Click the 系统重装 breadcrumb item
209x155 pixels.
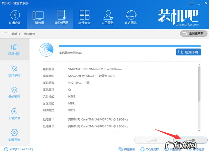(x=29, y=34)
